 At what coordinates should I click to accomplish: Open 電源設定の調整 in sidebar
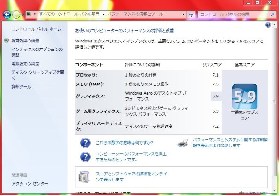coord(25,63)
